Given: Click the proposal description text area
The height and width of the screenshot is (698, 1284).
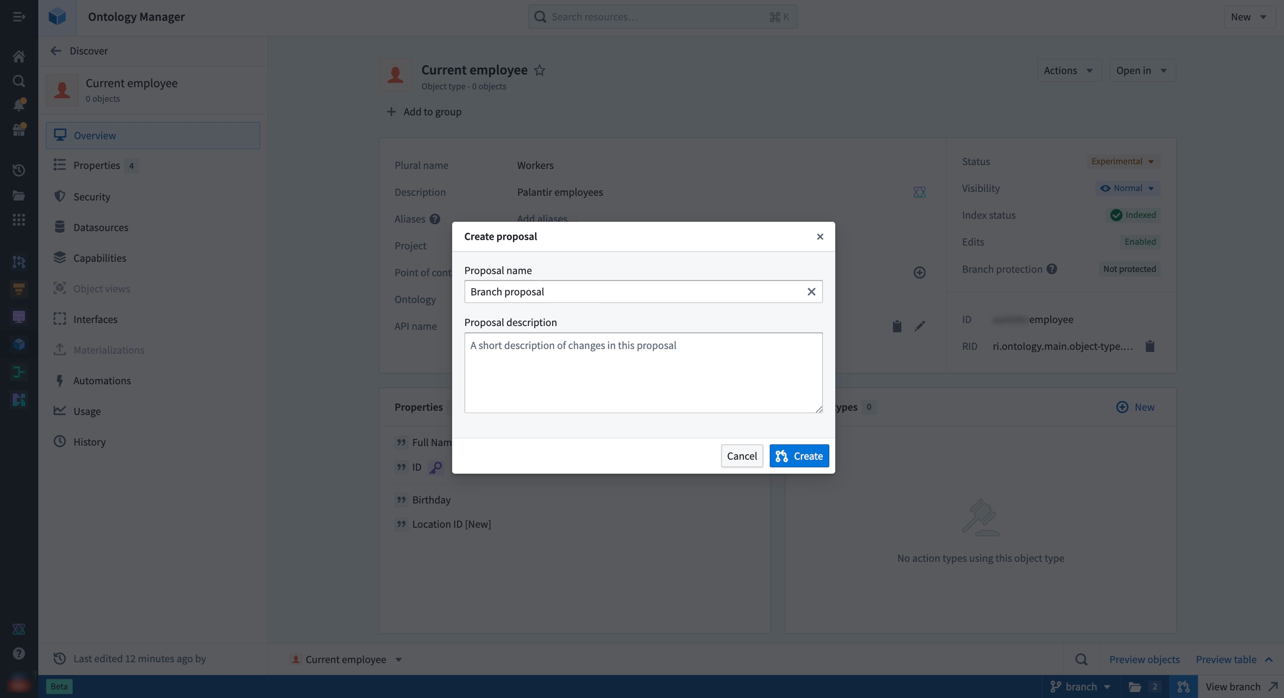Looking at the screenshot, I should tap(643, 373).
